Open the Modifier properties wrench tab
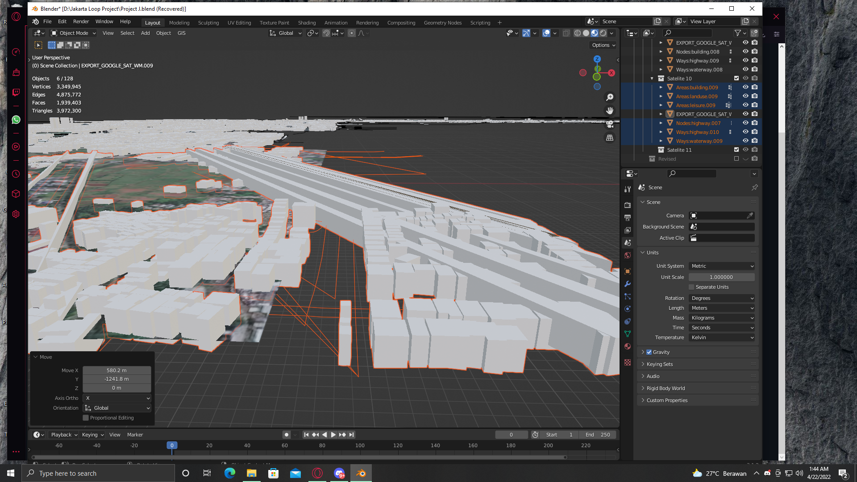Image resolution: width=857 pixels, height=482 pixels. click(628, 284)
